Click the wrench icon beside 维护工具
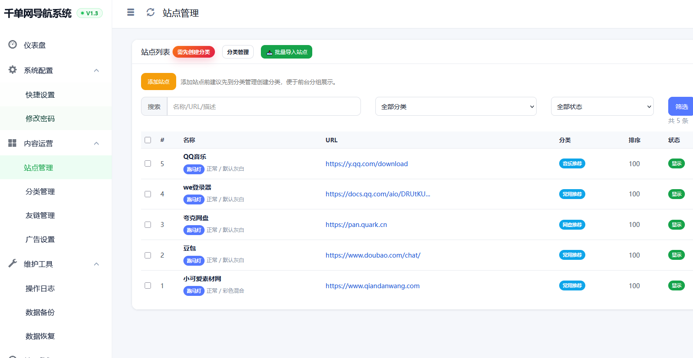 (x=13, y=263)
